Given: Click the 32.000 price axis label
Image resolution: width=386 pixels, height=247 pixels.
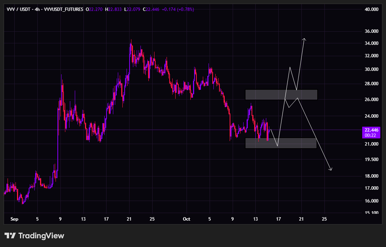Looking at the screenshot, I should (372, 56).
